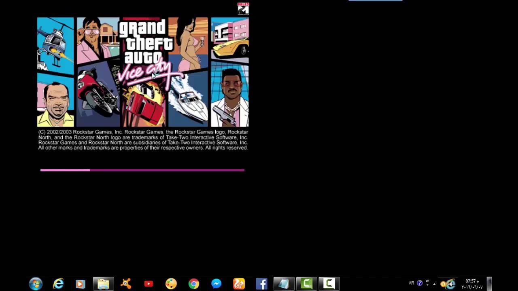This screenshot has height=291, width=518.
Task: Open the clock showing 07:57
Action: [472, 284]
